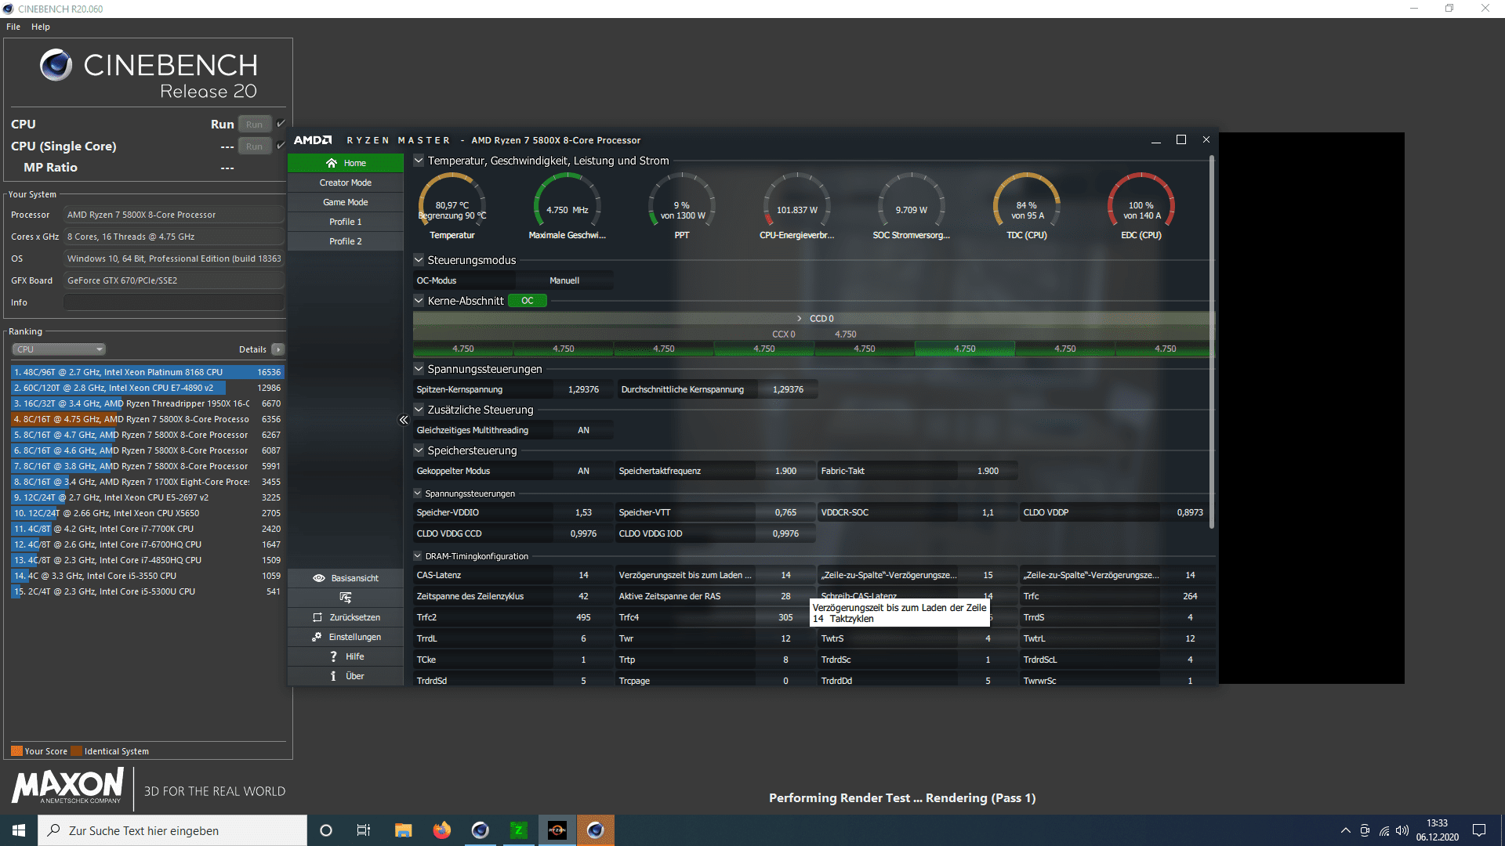Click the AMD logo in Ryzen Master title

pos(313,140)
